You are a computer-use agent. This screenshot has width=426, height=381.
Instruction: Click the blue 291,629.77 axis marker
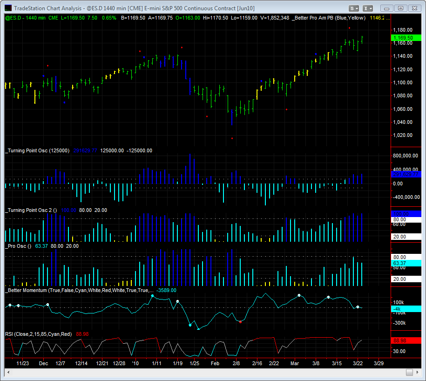coord(406,175)
